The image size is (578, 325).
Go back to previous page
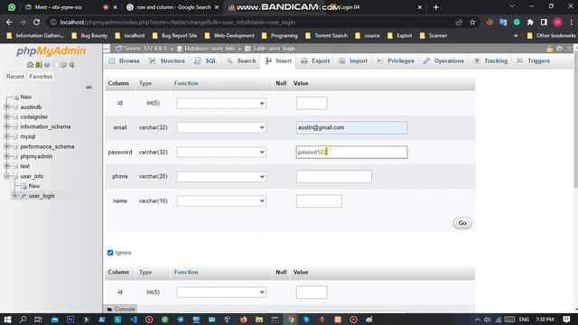click(9, 23)
